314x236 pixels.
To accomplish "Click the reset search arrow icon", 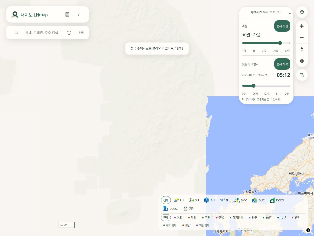I will pyautogui.click(x=69, y=33).
